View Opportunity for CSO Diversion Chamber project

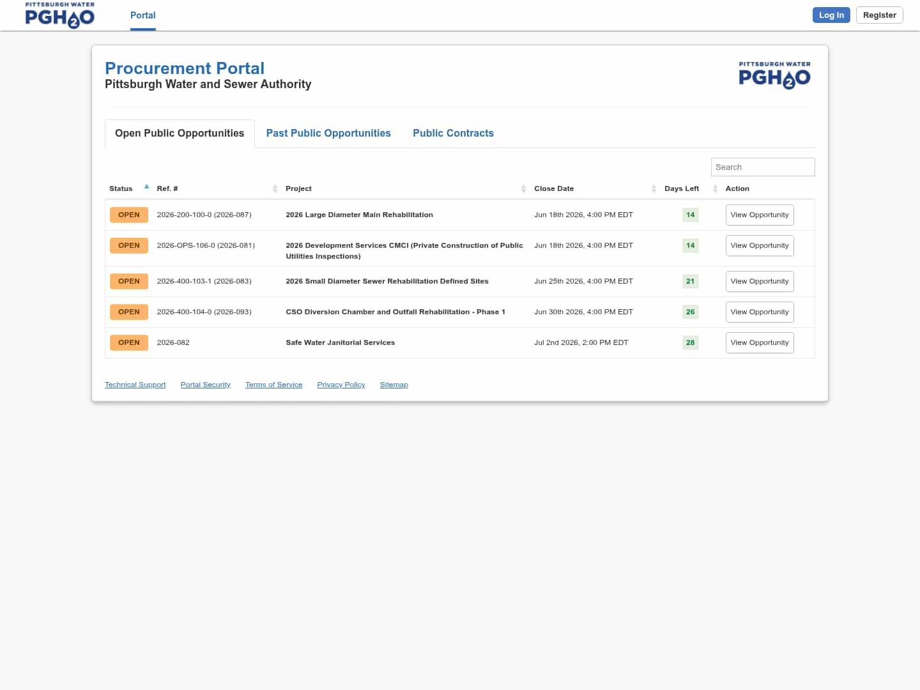[760, 312]
